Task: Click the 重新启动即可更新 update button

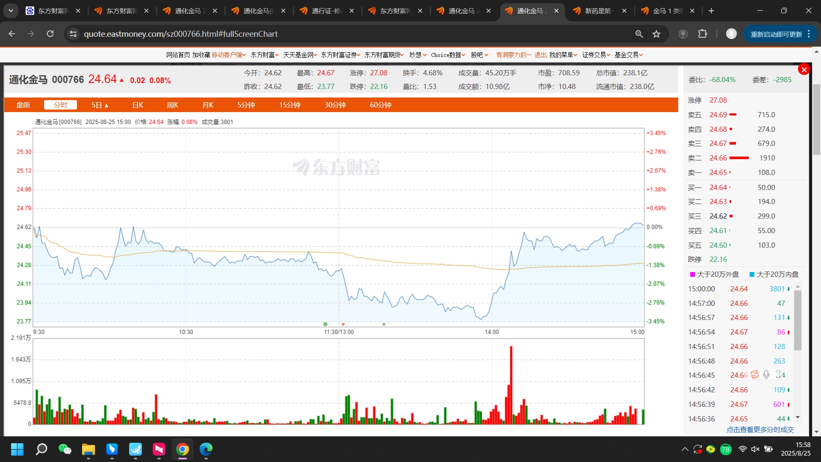Action: tap(776, 34)
